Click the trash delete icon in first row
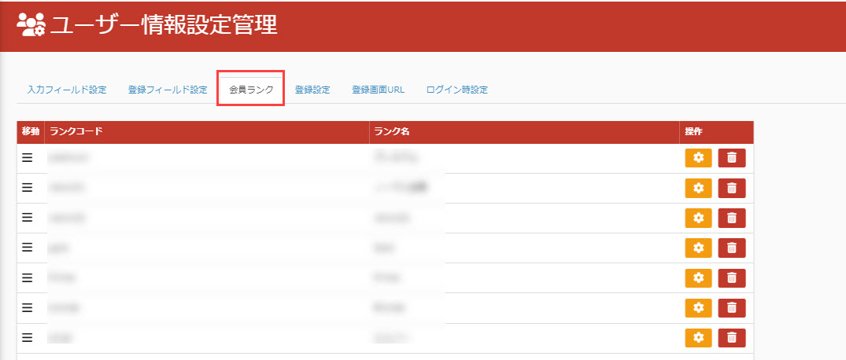Viewport: 846px width, 360px height. point(731,158)
